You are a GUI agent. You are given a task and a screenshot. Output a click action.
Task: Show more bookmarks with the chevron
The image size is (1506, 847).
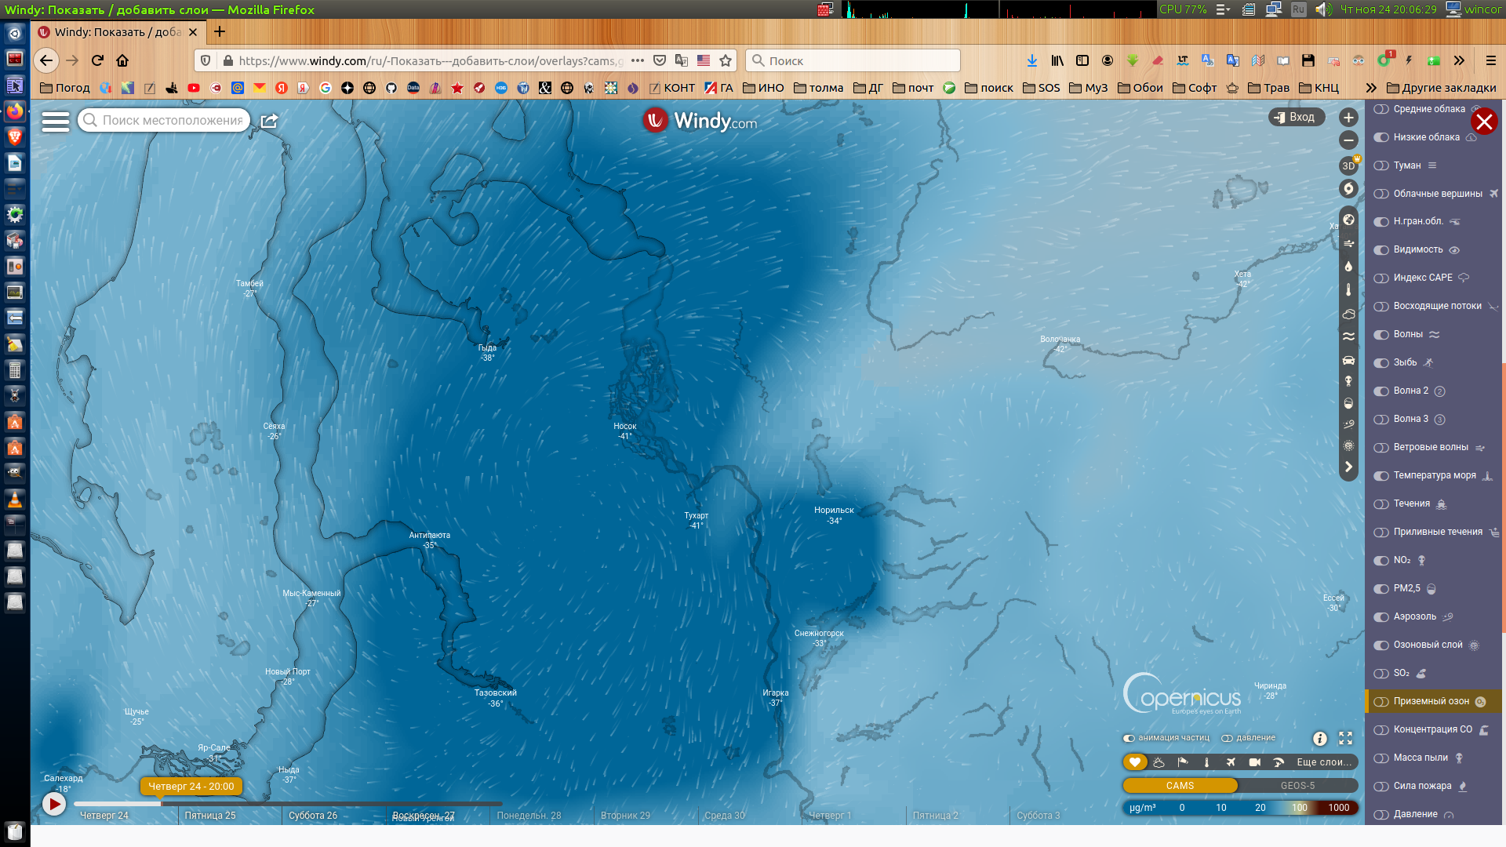click(x=1371, y=88)
